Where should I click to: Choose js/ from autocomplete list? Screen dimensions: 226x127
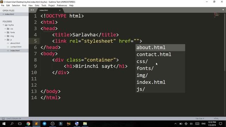[160, 89]
